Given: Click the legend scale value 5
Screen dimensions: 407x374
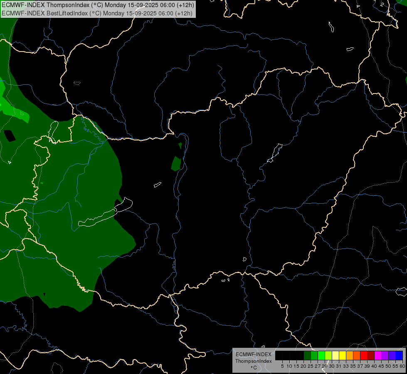Looking at the screenshot, I should point(282,366).
